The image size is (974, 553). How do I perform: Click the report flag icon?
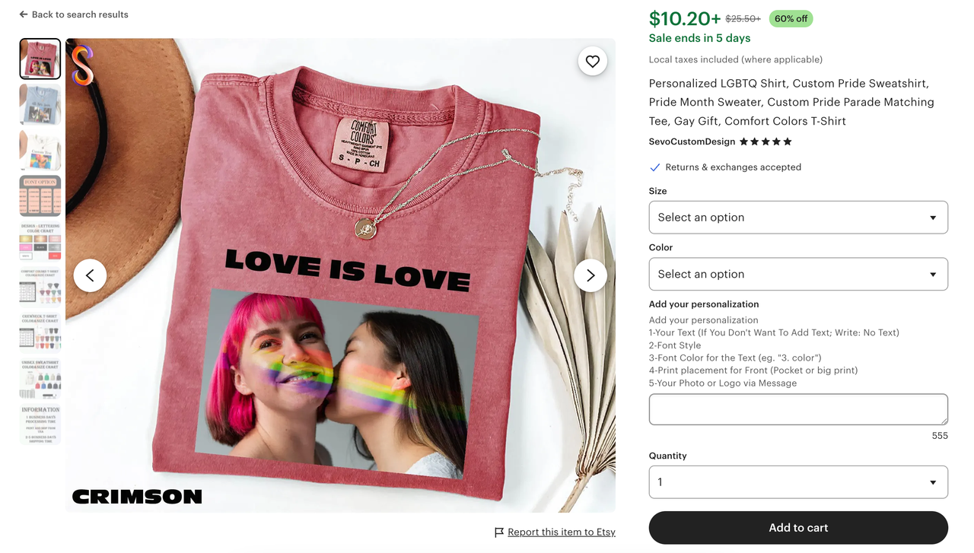pyautogui.click(x=499, y=532)
